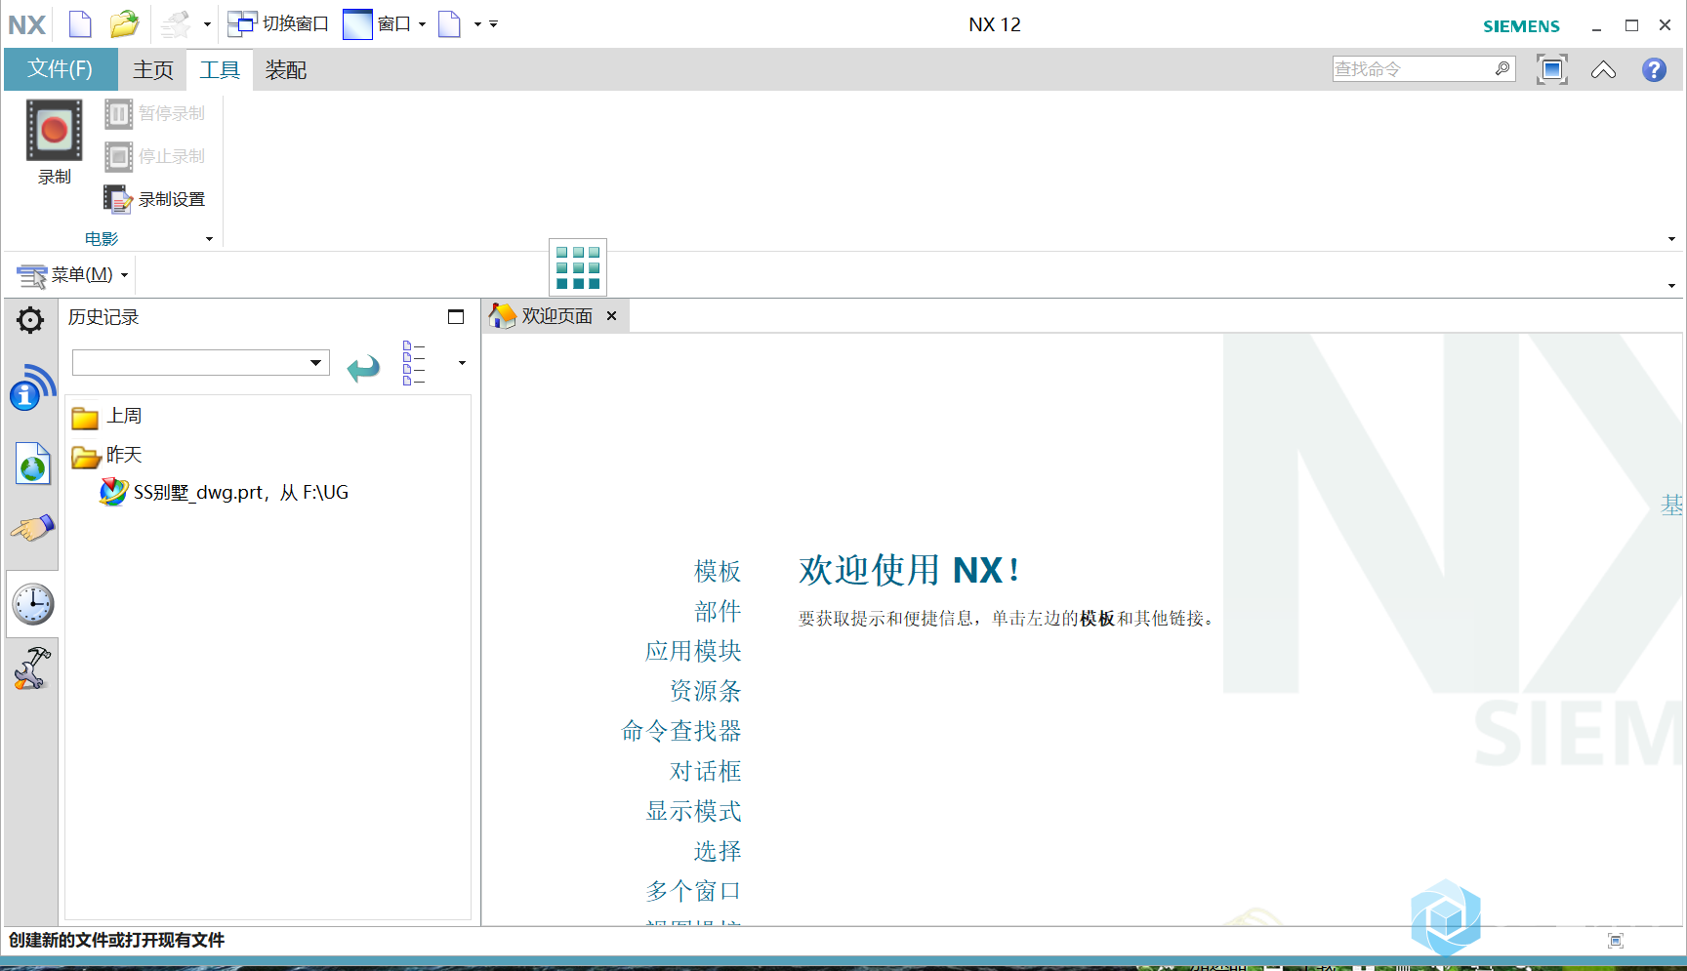Expand the ribbon options arrow at right edge

[1671, 239]
